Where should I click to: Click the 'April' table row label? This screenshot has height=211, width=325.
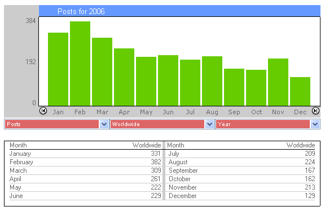click(15, 179)
